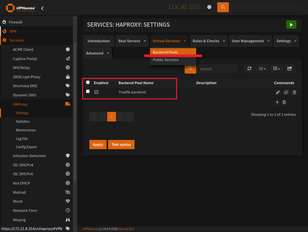Go to page 1 in pagination

[x=111, y=117]
